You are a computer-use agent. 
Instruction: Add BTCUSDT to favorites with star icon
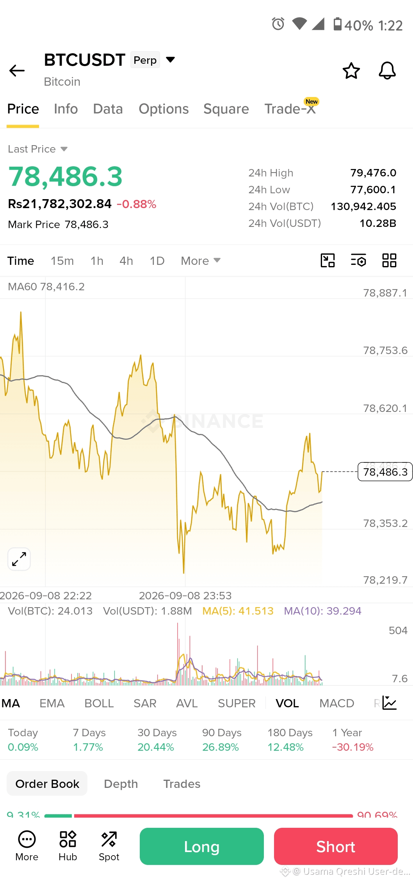[x=351, y=71]
